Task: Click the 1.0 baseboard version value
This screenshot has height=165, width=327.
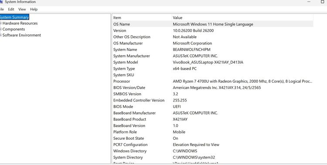Action: tap(176, 126)
